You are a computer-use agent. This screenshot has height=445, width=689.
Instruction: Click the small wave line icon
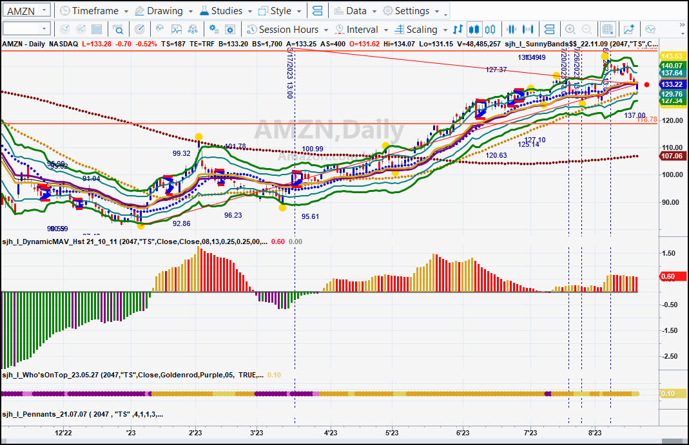160,29
